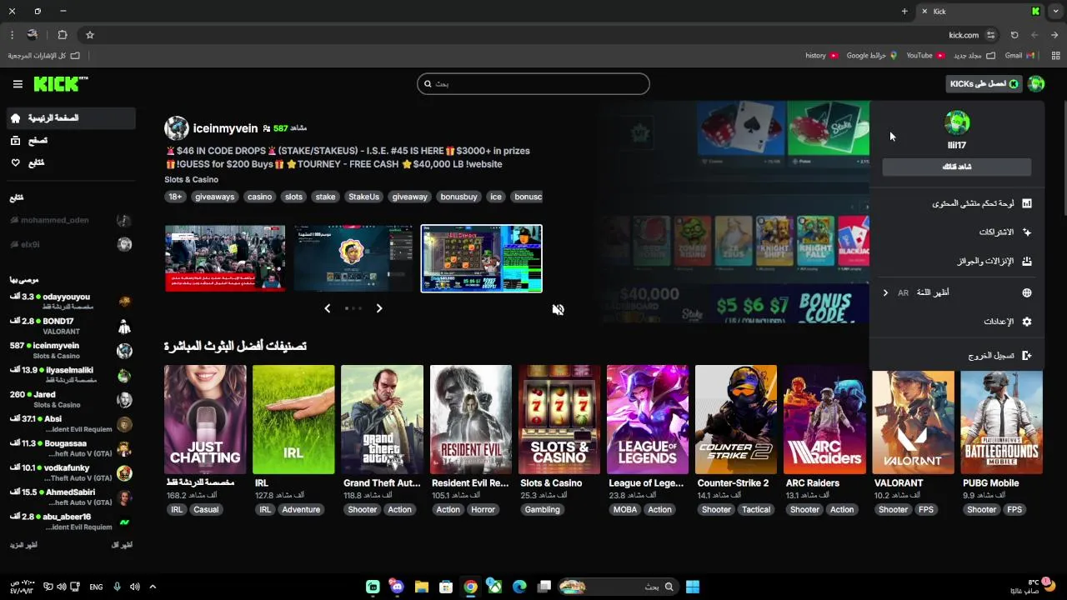Open iceinmyvein channel name in featured stream
This screenshot has width=1067, height=600.
pos(225,128)
